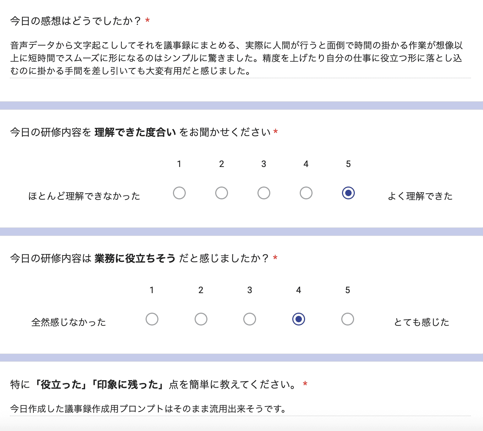Select rating 4 for 理解できた度合い question
This screenshot has width=483, height=431.
pos(306,193)
